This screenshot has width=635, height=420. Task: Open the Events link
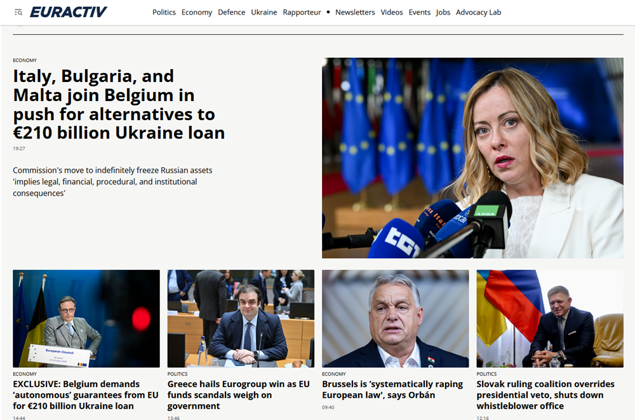click(x=420, y=12)
